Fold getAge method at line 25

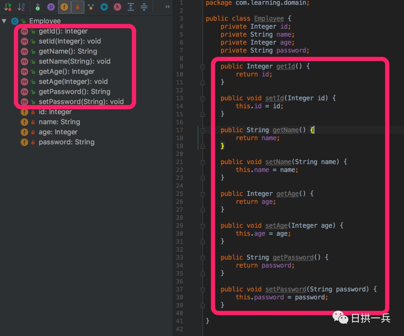pos(203,195)
